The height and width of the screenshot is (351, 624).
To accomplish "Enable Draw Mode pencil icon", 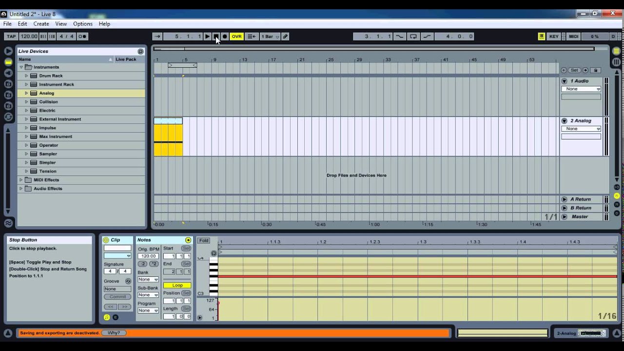I will tap(285, 37).
